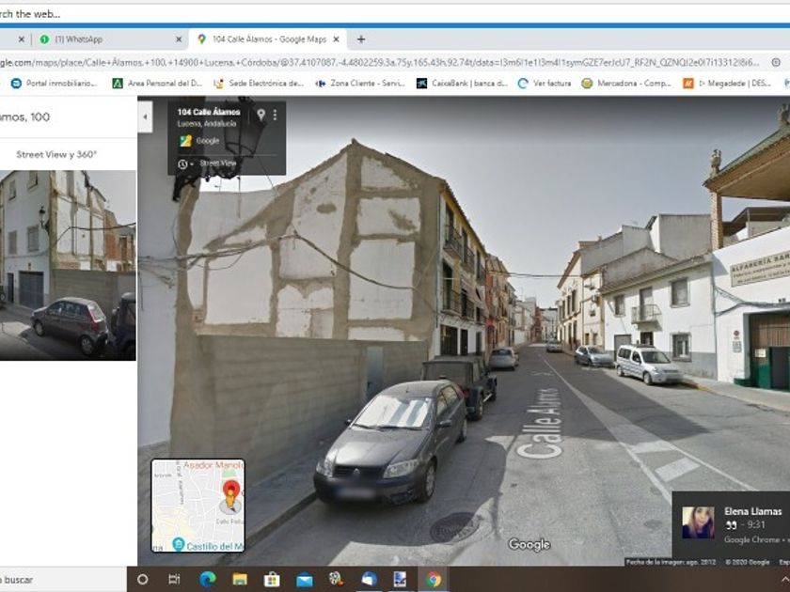Open Microsoft Edge from the taskbar
The image size is (790, 592).
[x=208, y=579]
